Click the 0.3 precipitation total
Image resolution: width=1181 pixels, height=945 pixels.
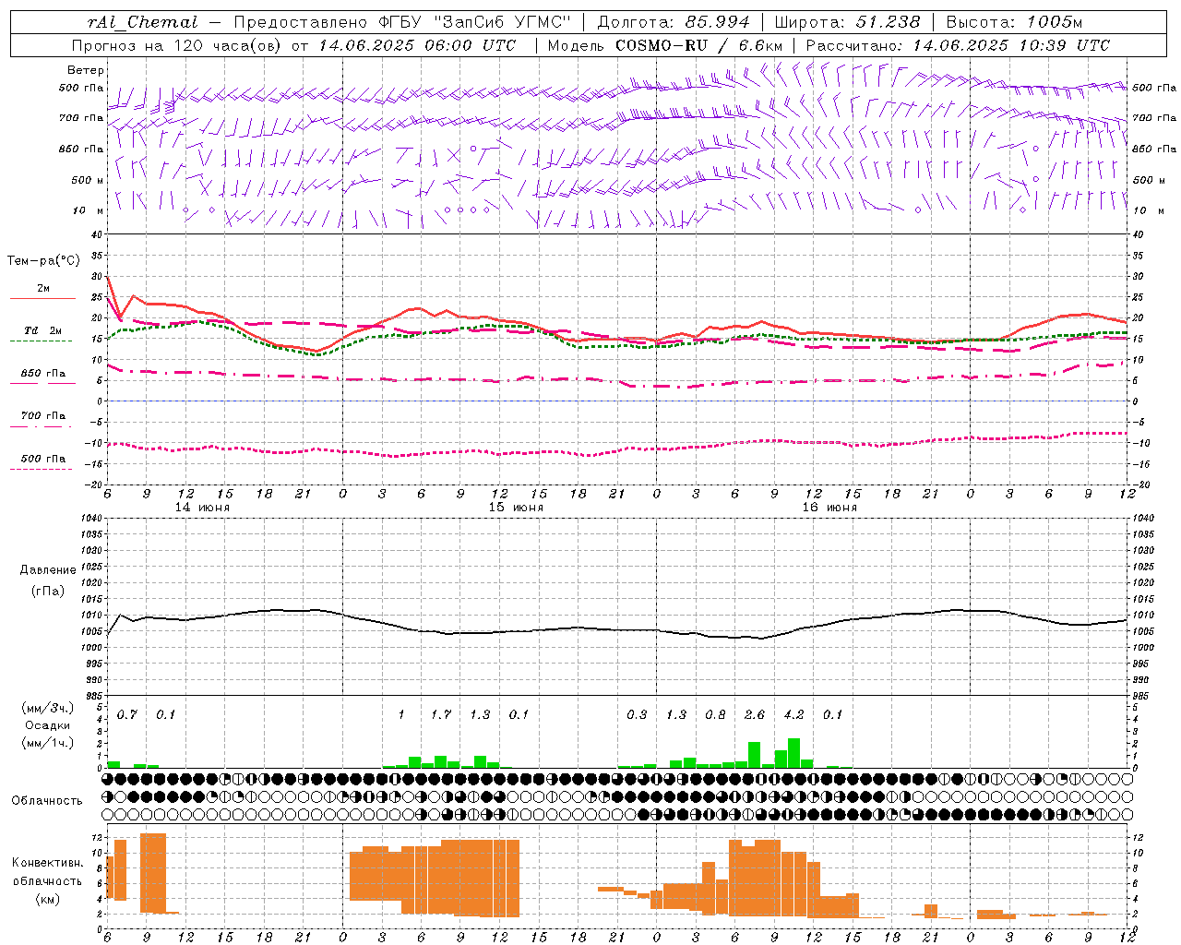click(637, 714)
